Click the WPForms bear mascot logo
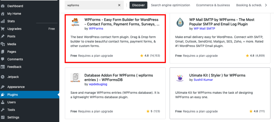274x122 pixels. coord(75,22)
